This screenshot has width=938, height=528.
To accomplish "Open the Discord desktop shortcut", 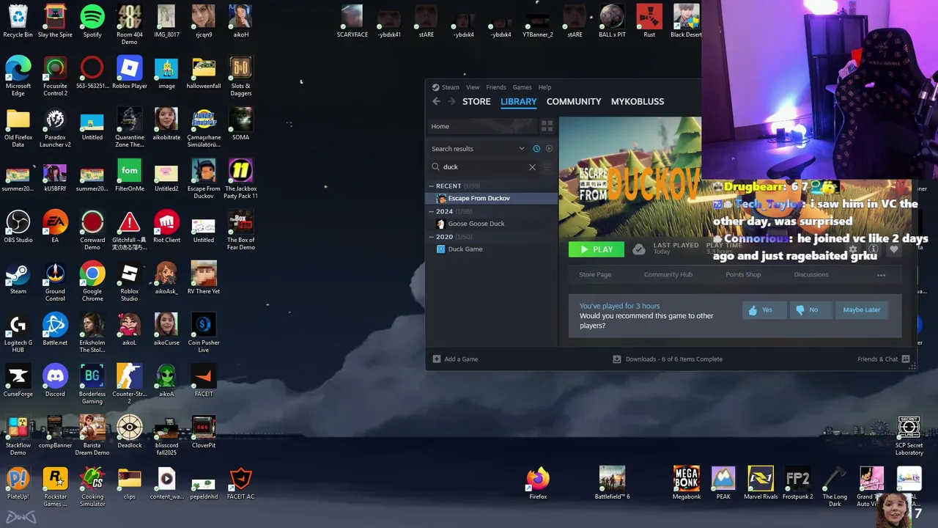I will pyautogui.click(x=55, y=380).
